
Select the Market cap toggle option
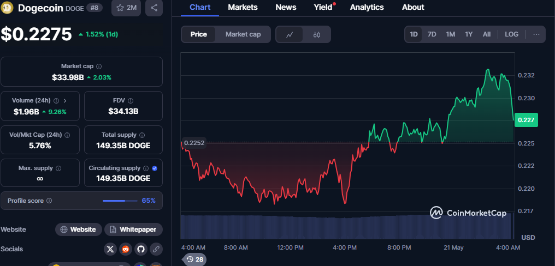click(x=243, y=34)
